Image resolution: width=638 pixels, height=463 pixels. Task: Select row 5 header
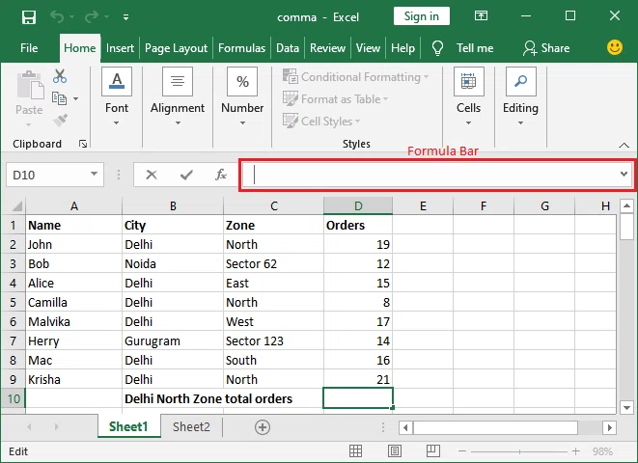click(13, 303)
